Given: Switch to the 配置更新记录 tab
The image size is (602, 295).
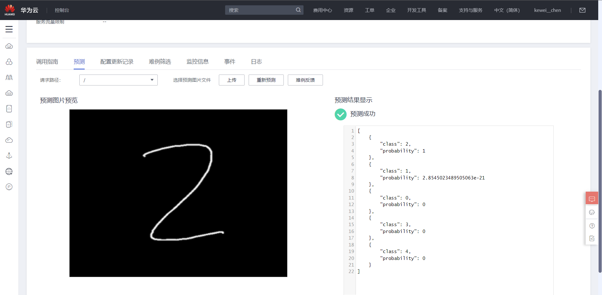Looking at the screenshot, I should click(117, 62).
